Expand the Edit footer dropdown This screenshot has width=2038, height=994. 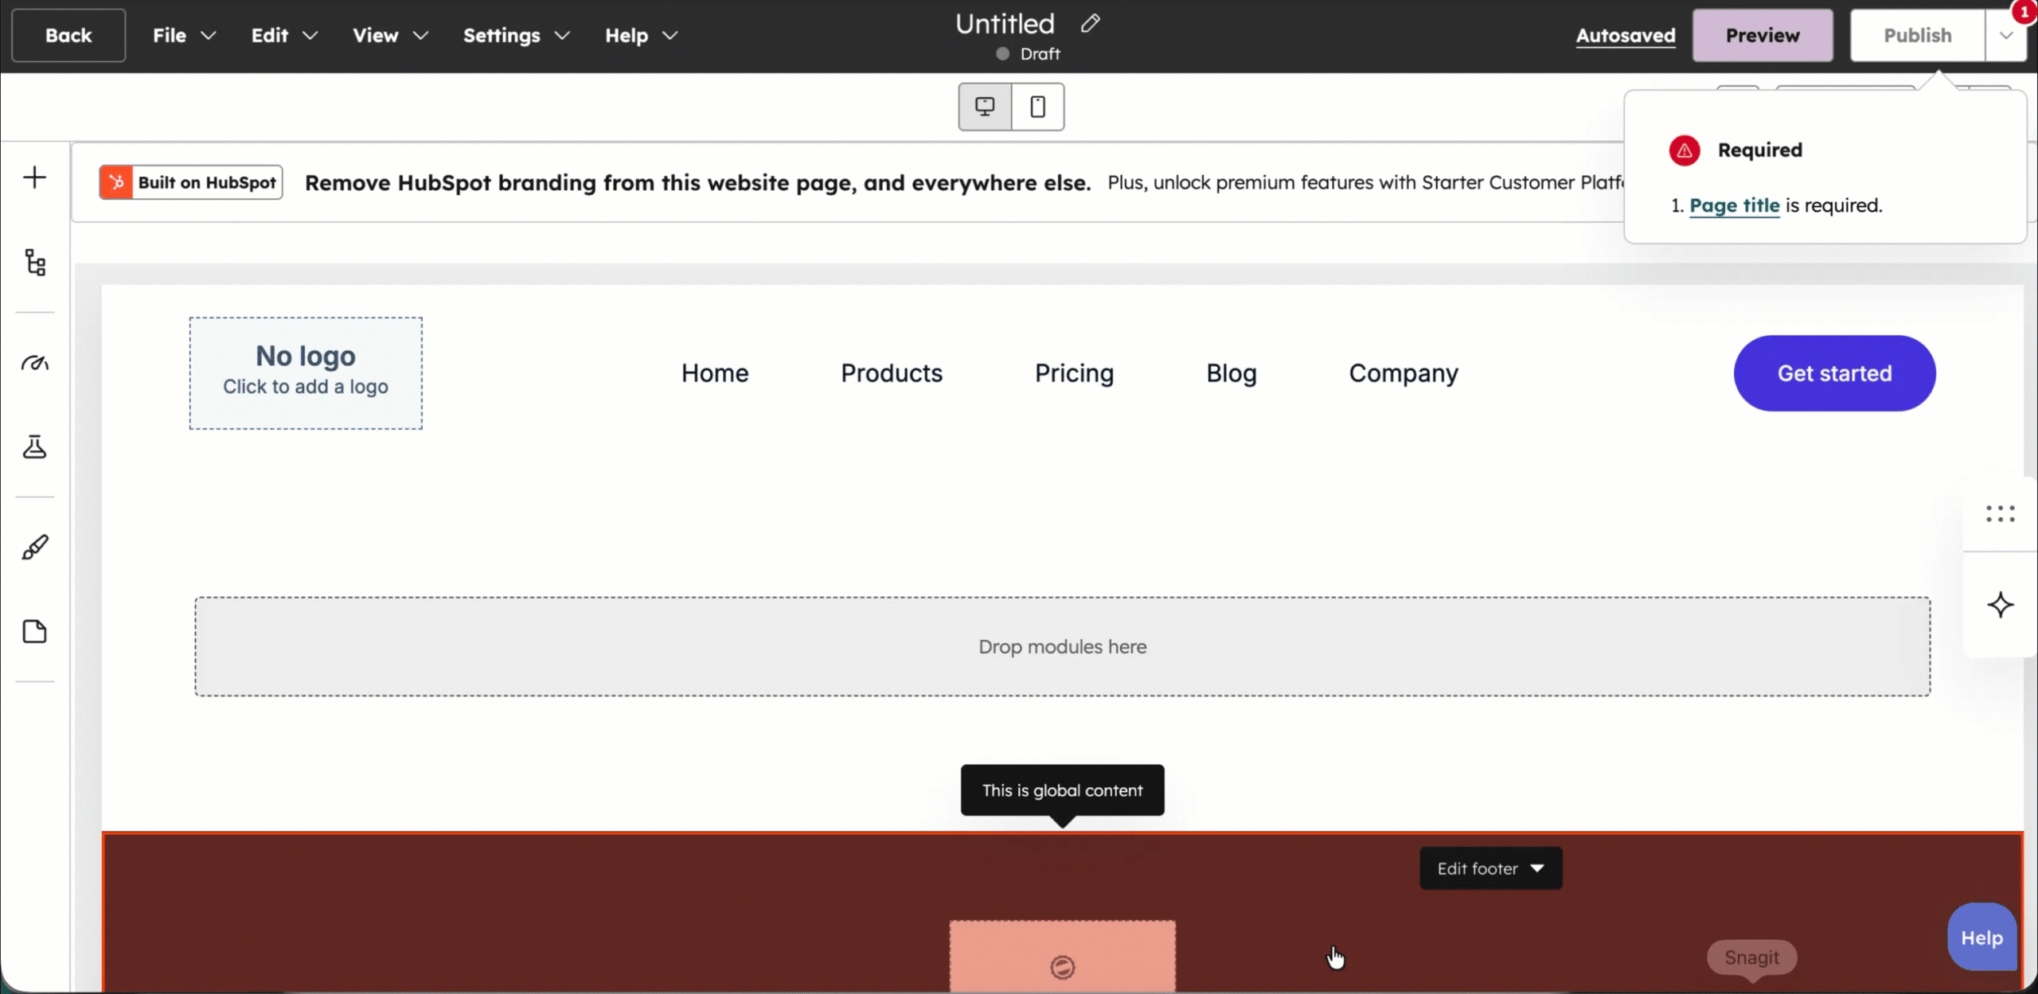click(x=1490, y=868)
